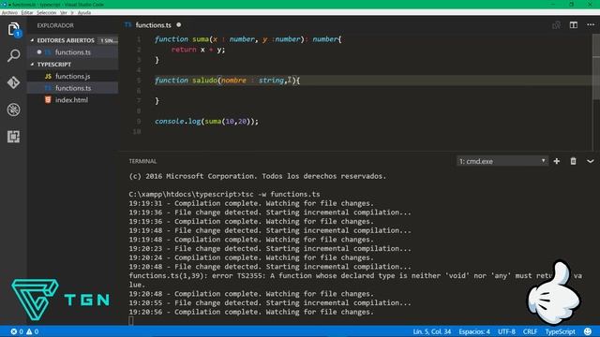
Task: Open the Explorer view in activity bar
Action: tap(13, 29)
